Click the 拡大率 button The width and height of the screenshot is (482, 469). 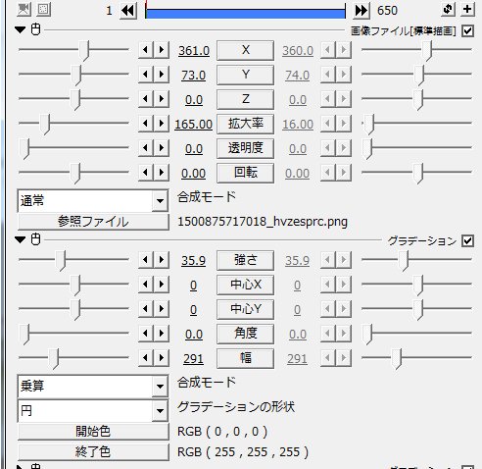click(x=245, y=124)
